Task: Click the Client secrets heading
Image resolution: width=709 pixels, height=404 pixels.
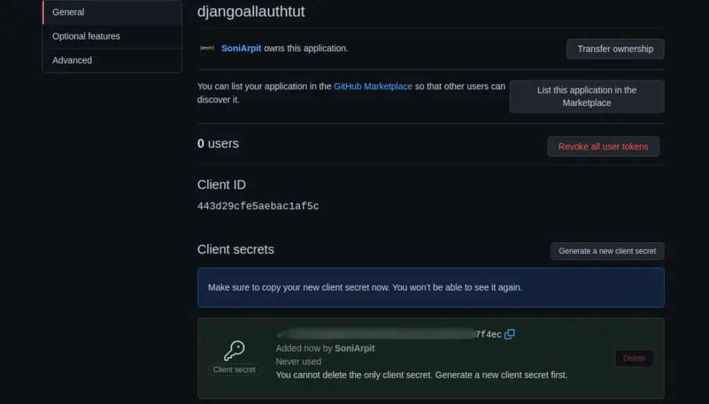Action: (x=235, y=250)
